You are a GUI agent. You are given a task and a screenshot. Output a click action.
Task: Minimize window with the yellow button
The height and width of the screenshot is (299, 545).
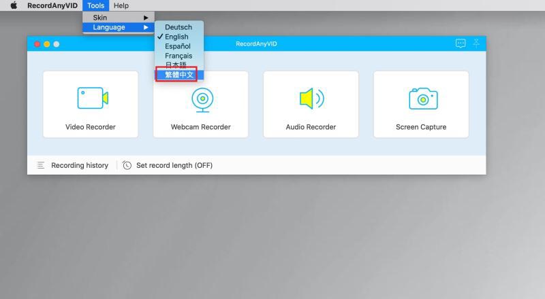tap(46, 44)
